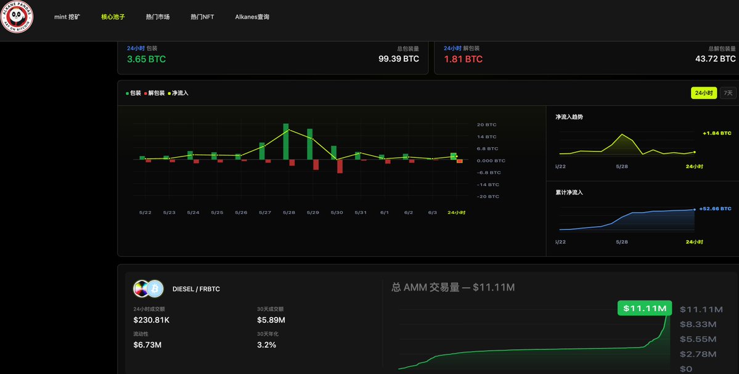Click the DIESEL token icon

tap(141, 289)
